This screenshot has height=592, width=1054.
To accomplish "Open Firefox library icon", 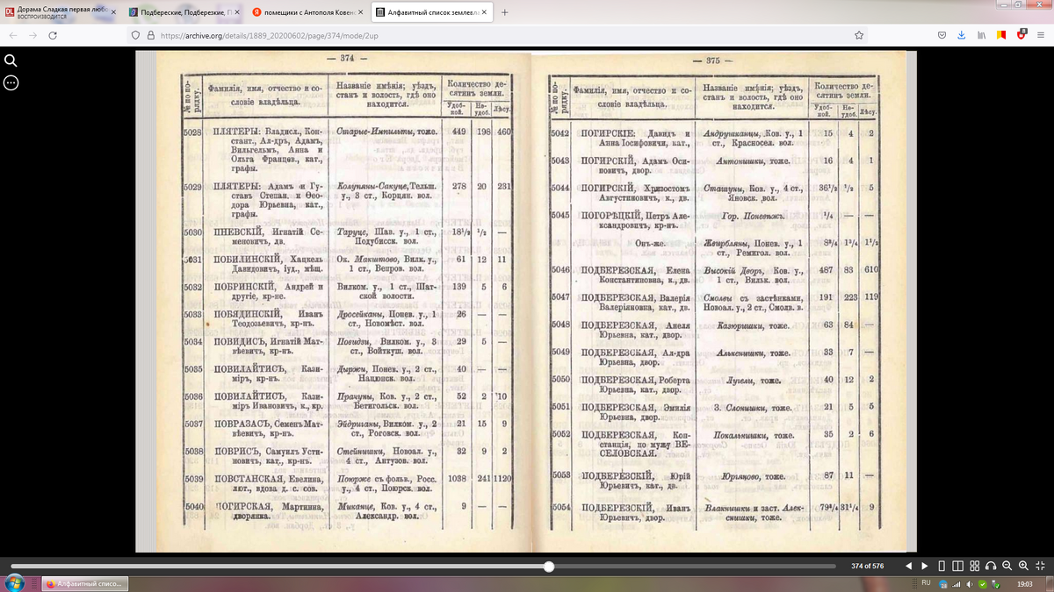I will (982, 35).
